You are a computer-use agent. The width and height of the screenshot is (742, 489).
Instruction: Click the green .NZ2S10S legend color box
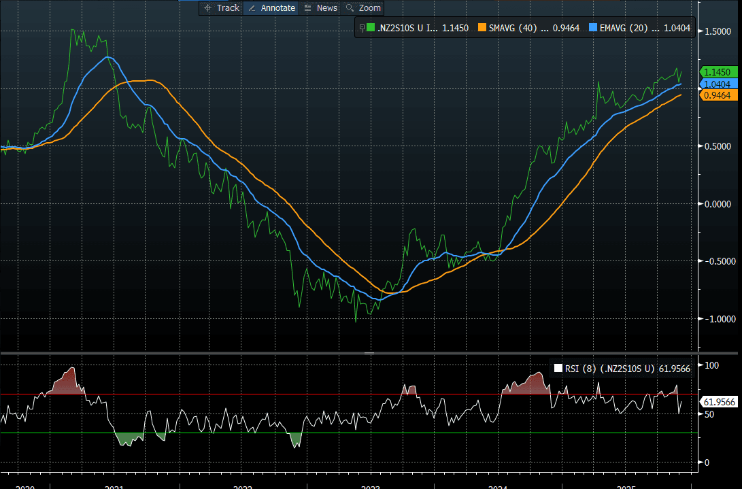pyautogui.click(x=371, y=28)
